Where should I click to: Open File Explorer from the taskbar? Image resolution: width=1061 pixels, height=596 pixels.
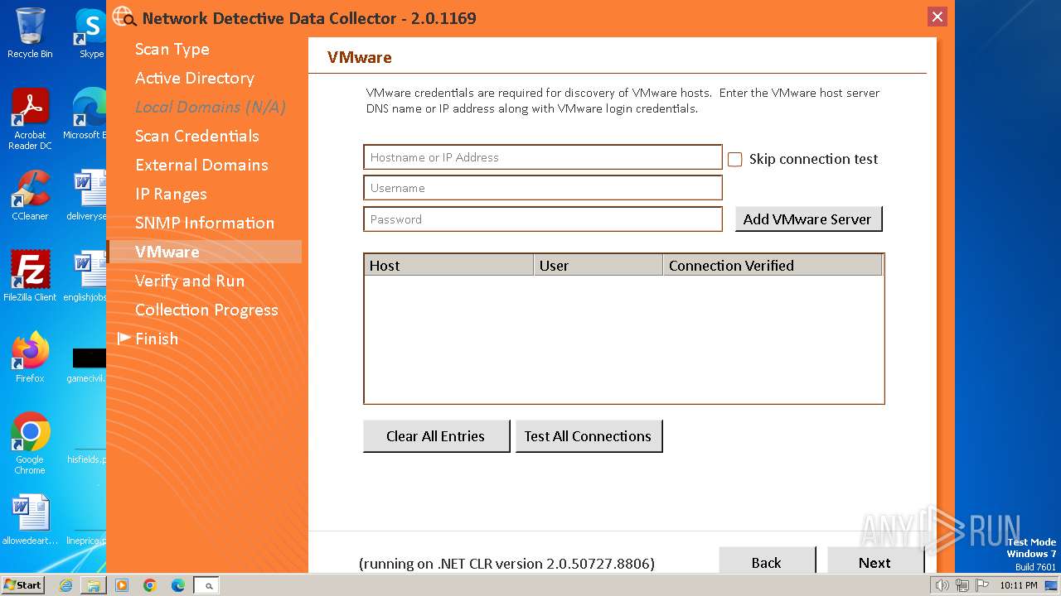[x=94, y=585]
